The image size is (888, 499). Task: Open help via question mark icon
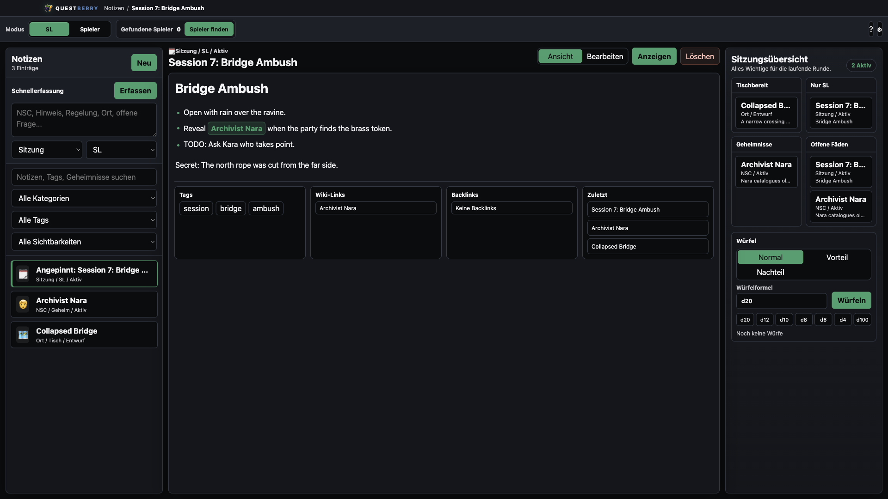871,29
